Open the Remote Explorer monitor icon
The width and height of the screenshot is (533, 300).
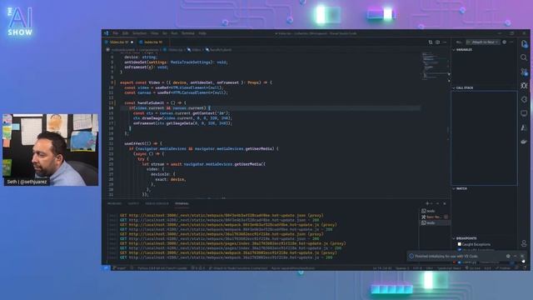tap(524, 113)
